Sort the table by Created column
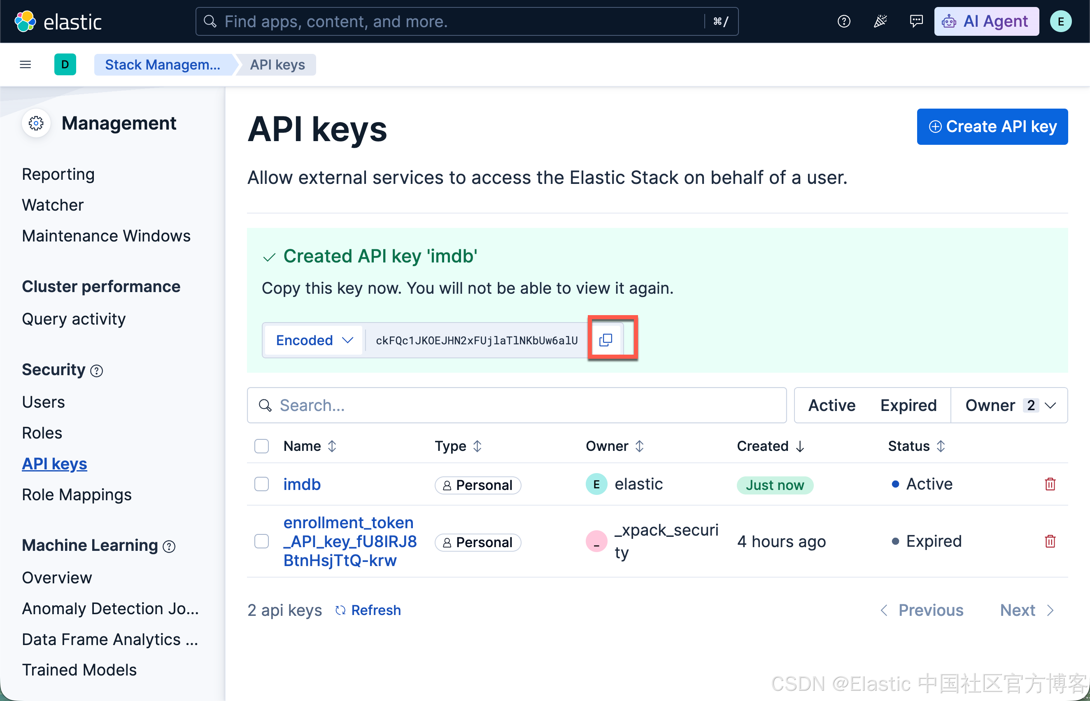Image resolution: width=1090 pixels, height=701 pixels. [771, 446]
